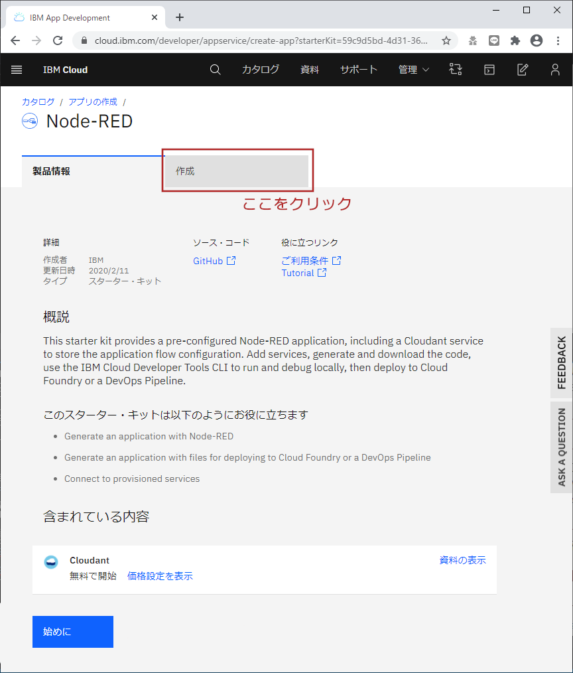Maximize the browser window

527,10
